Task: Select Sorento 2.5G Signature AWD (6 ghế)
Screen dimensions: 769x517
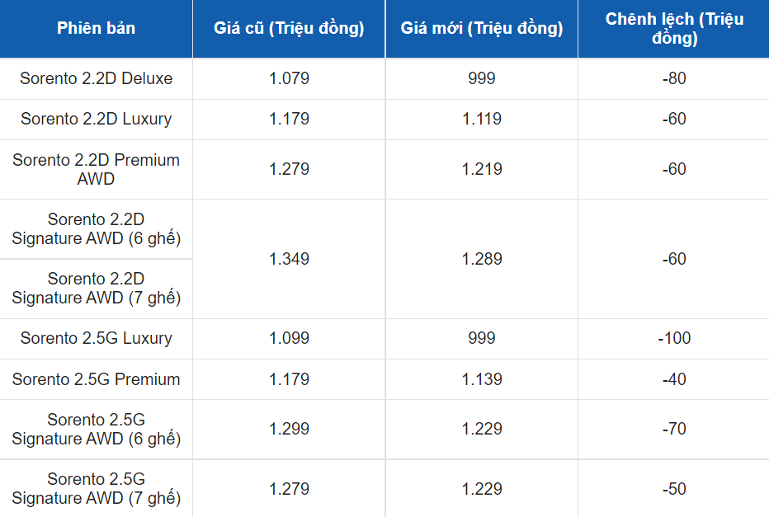Action: (96, 430)
